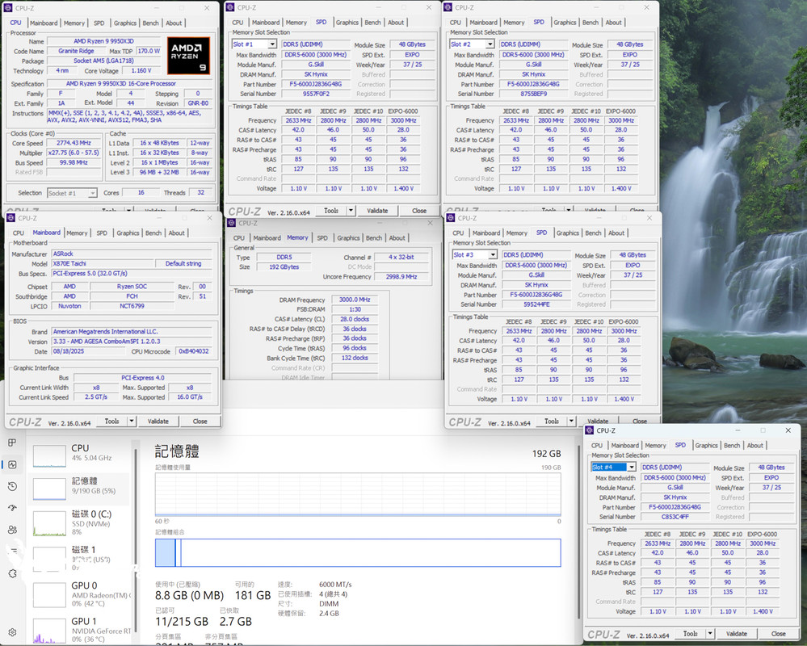Click memory composition bar in Task Manager
The width and height of the screenshot is (807, 646).
point(358,553)
